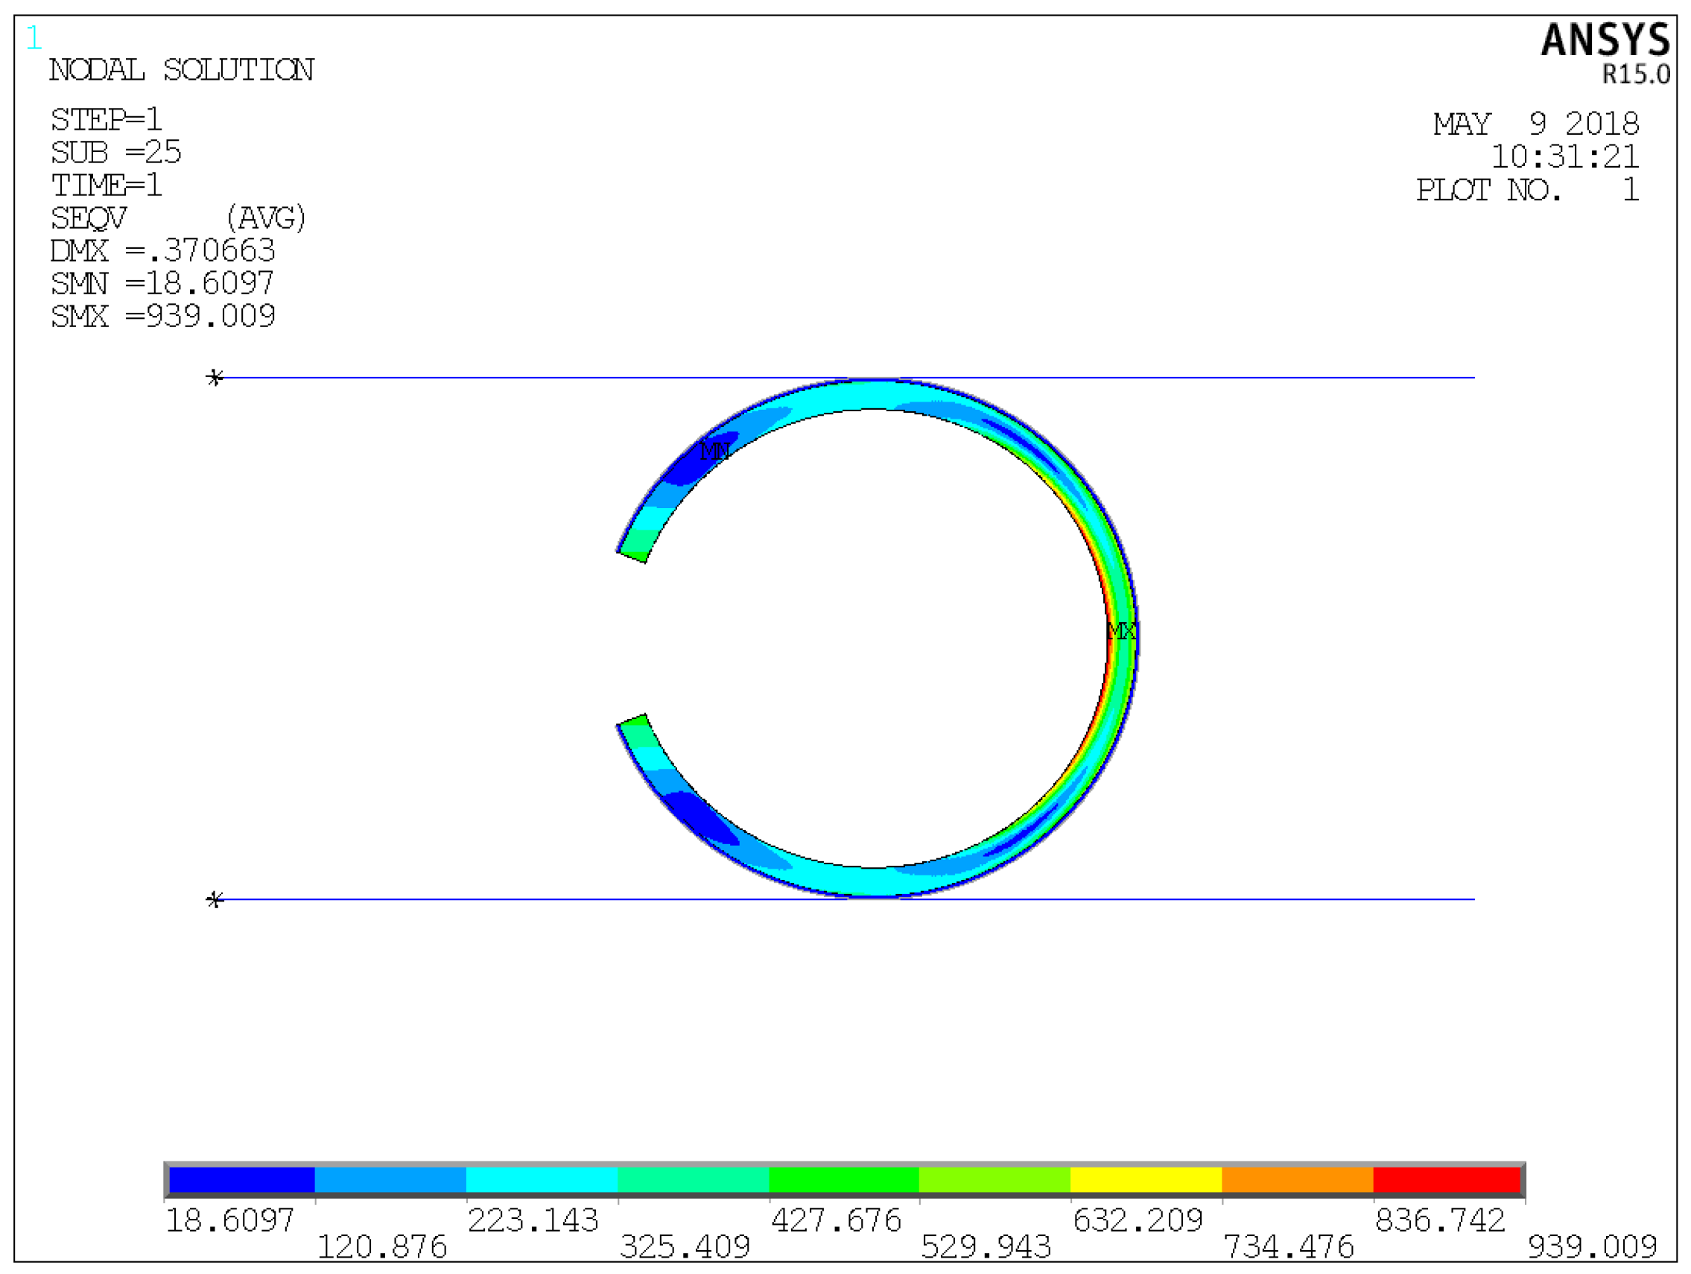
Task: Click the dark blue legend swatch
Action: click(241, 1180)
